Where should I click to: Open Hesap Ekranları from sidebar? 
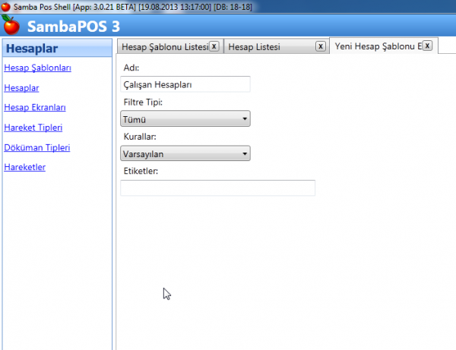click(31, 108)
